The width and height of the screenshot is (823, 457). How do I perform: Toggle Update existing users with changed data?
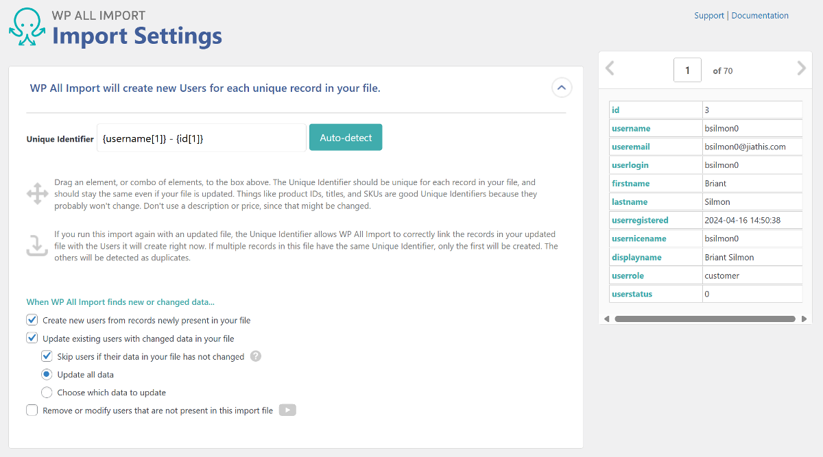click(32, 338)
